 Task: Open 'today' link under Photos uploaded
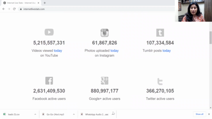[114, 51]
